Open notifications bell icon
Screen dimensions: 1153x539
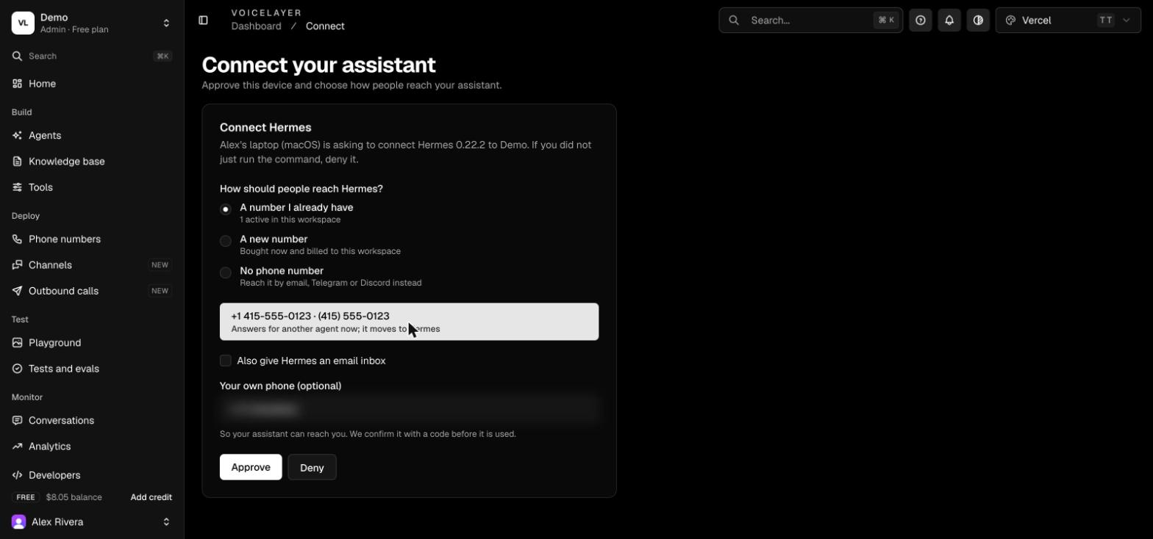(949, 21)
